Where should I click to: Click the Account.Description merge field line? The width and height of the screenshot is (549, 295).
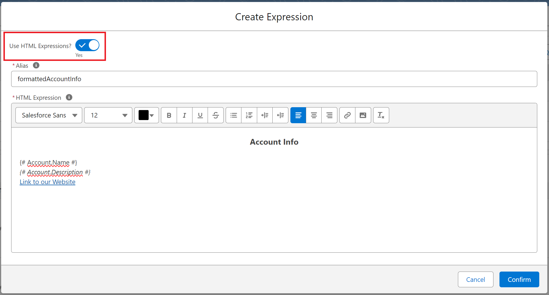(x=55, y=172)
